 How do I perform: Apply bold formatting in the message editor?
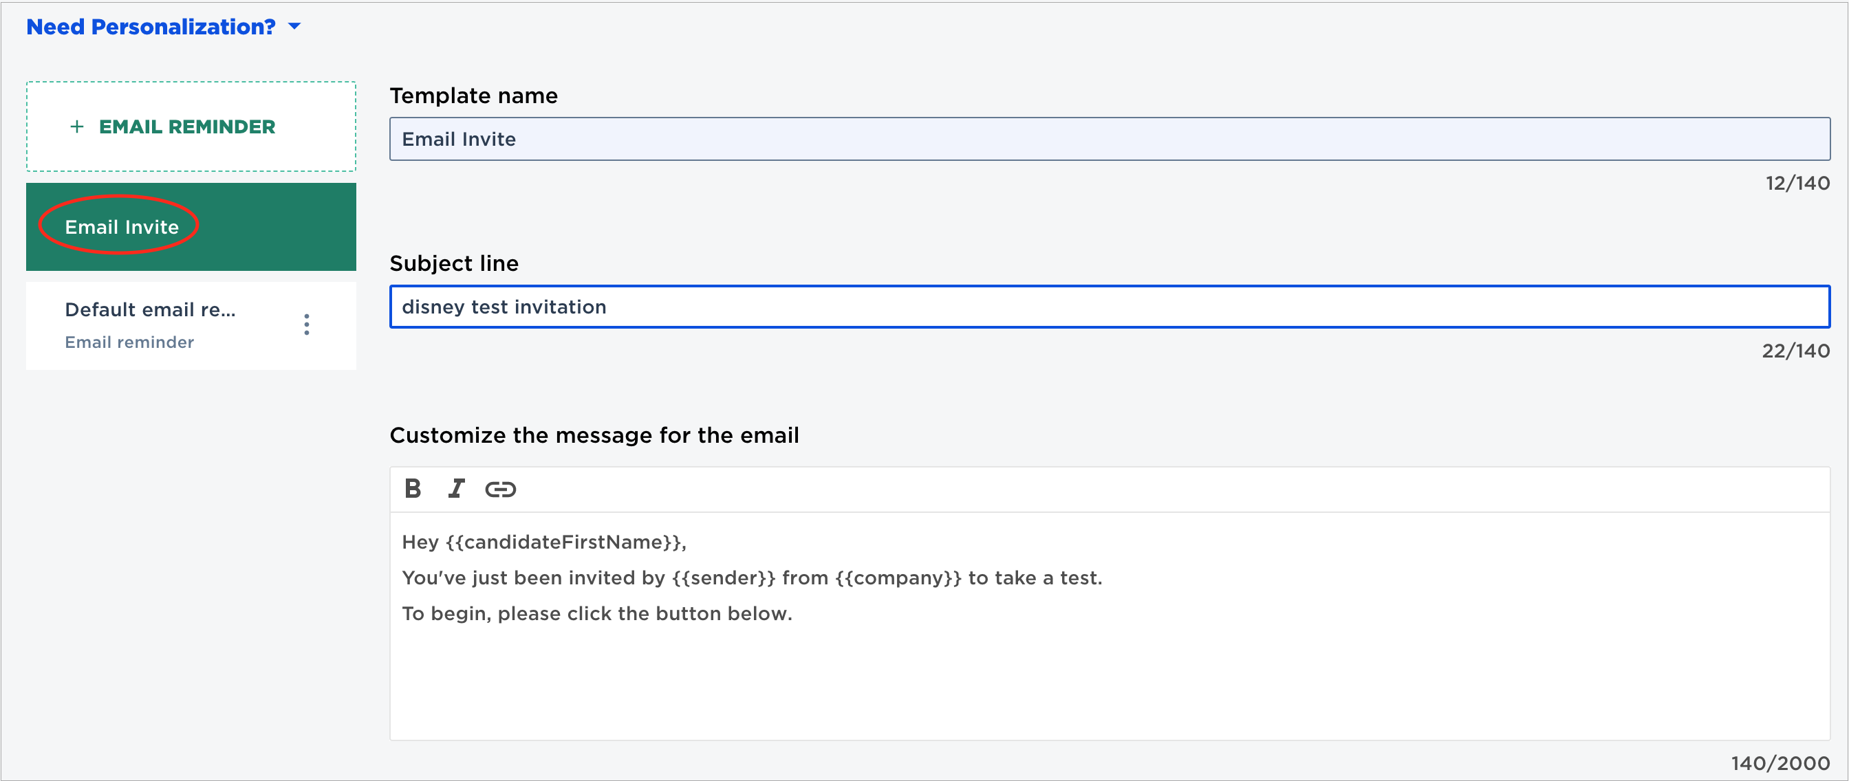413,489
